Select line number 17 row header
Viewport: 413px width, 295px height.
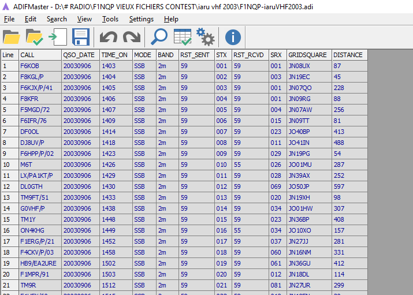(x=10, y=241)
